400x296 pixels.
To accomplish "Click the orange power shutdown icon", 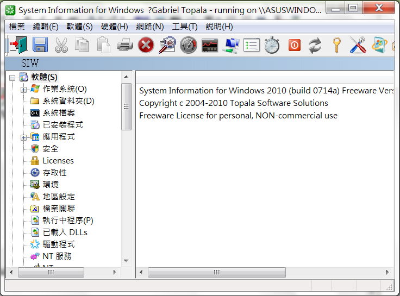I will tap(295, 45).
